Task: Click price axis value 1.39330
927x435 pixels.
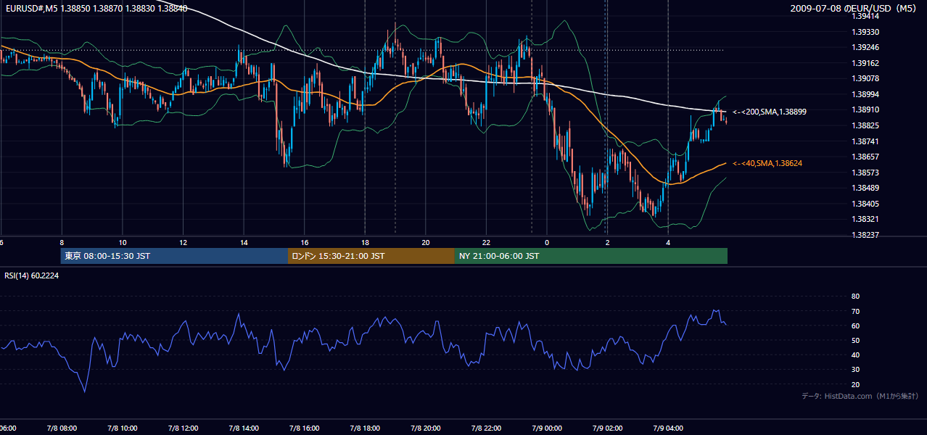Action: pyautogui.click(x=865, y=32)
